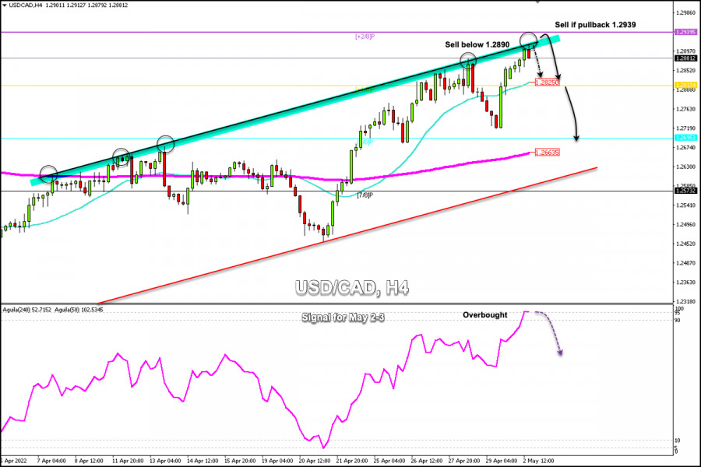Click the '14 Apr 12:00' time axis label
This screenshot has height=467, width=701.
point(203,461)
